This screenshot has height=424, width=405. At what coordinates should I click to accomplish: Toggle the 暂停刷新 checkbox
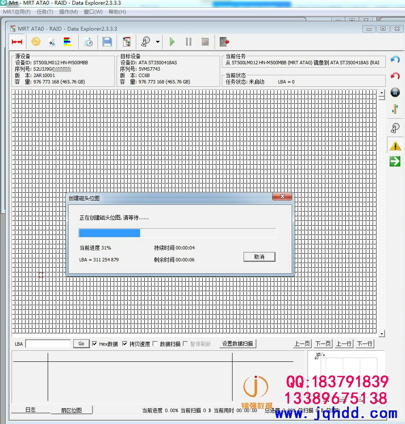pos(185,344)
